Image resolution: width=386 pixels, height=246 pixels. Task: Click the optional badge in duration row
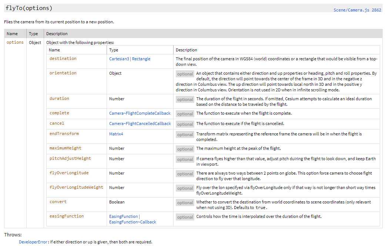pyautogui.click(x=185, y=100)
